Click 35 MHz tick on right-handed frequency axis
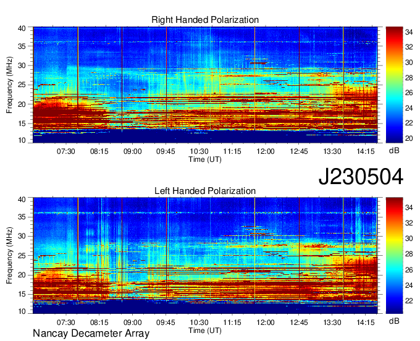420x341 pixels. pyautogui.click(x=22, y=46)
